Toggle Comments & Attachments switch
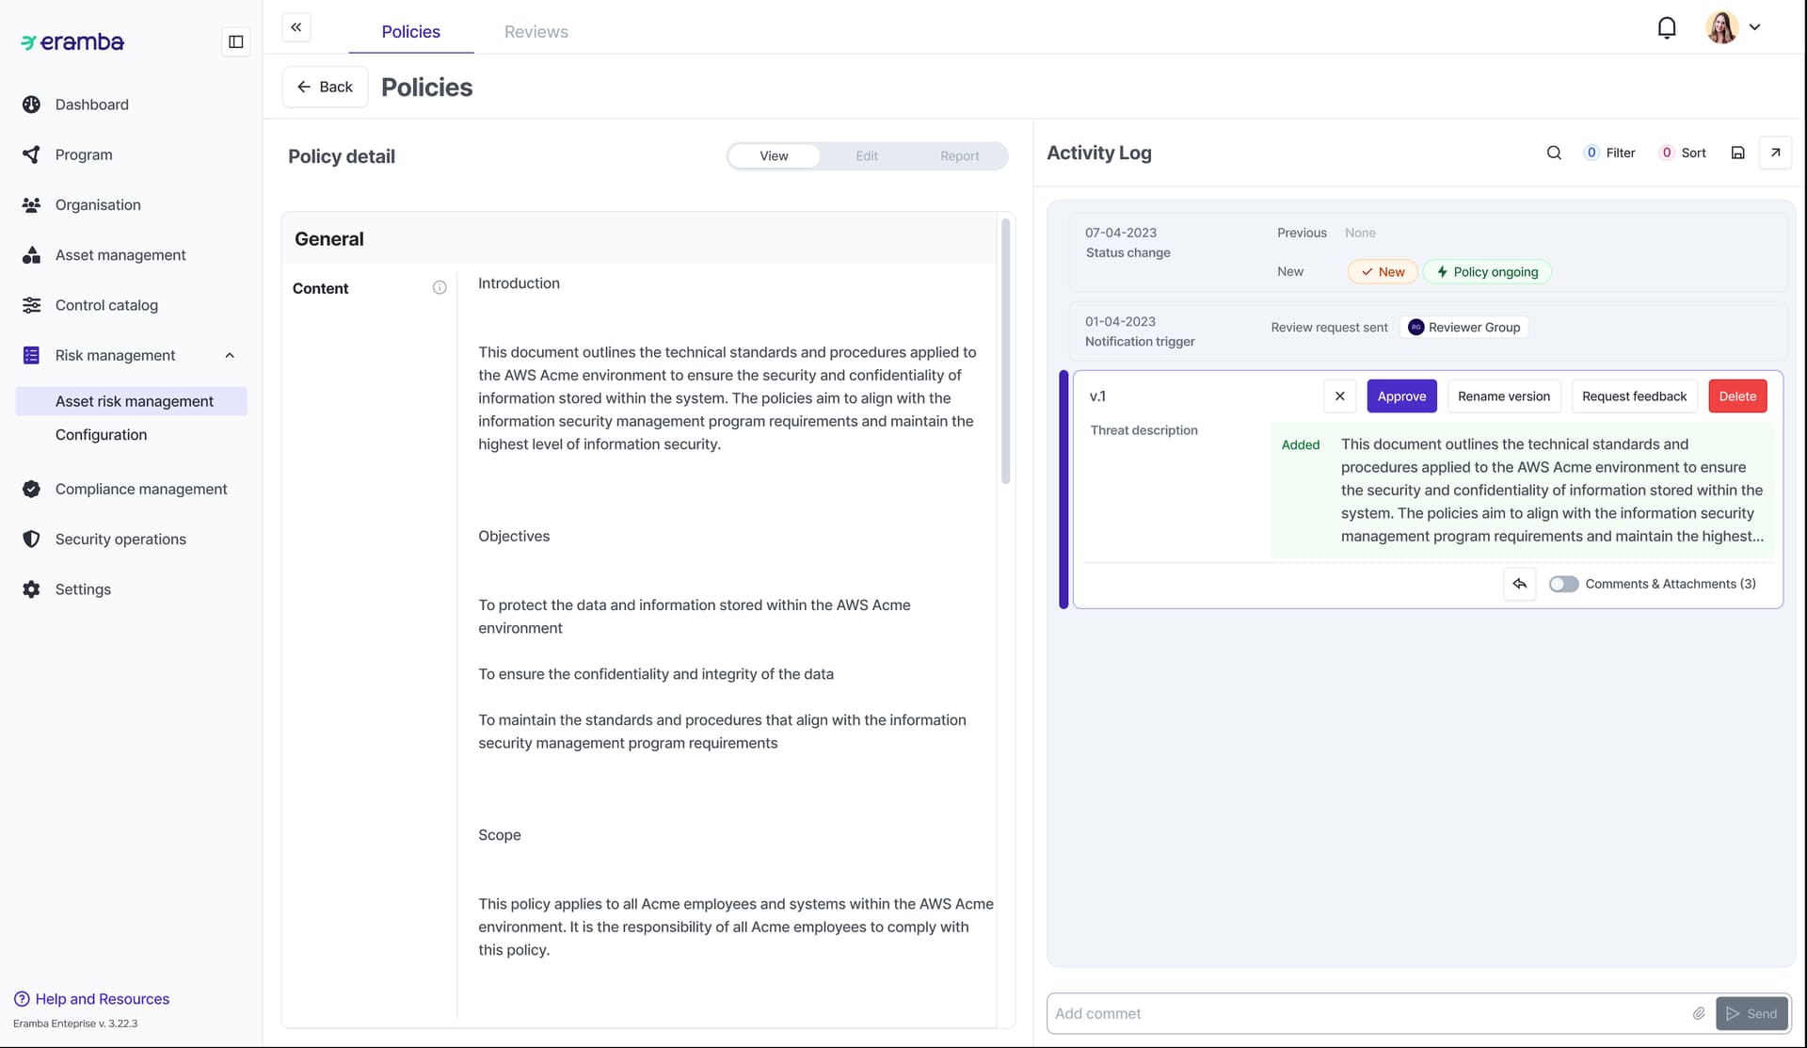The width and height of the screenshot is (1807, 1048). tap(1563, 584)
